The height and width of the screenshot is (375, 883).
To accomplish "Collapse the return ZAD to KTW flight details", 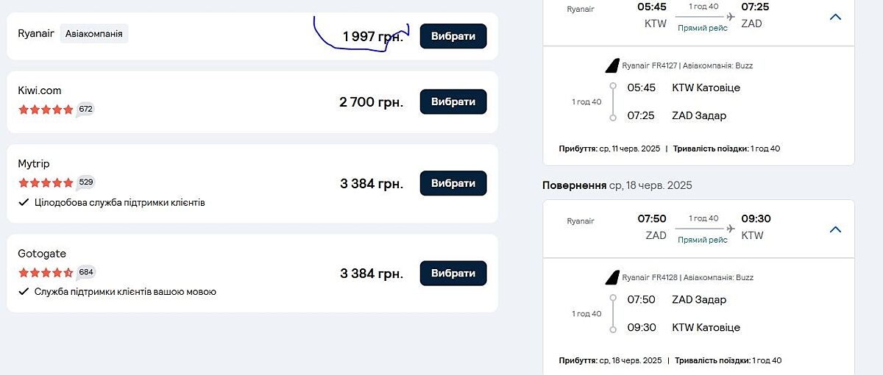I will coord(835,229).
